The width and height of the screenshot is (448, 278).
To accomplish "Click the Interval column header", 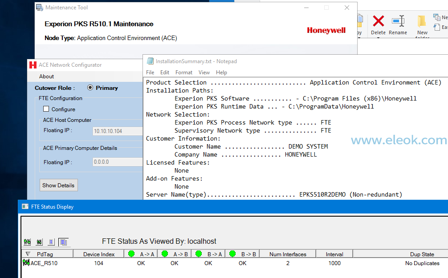I will click(334, 254).
